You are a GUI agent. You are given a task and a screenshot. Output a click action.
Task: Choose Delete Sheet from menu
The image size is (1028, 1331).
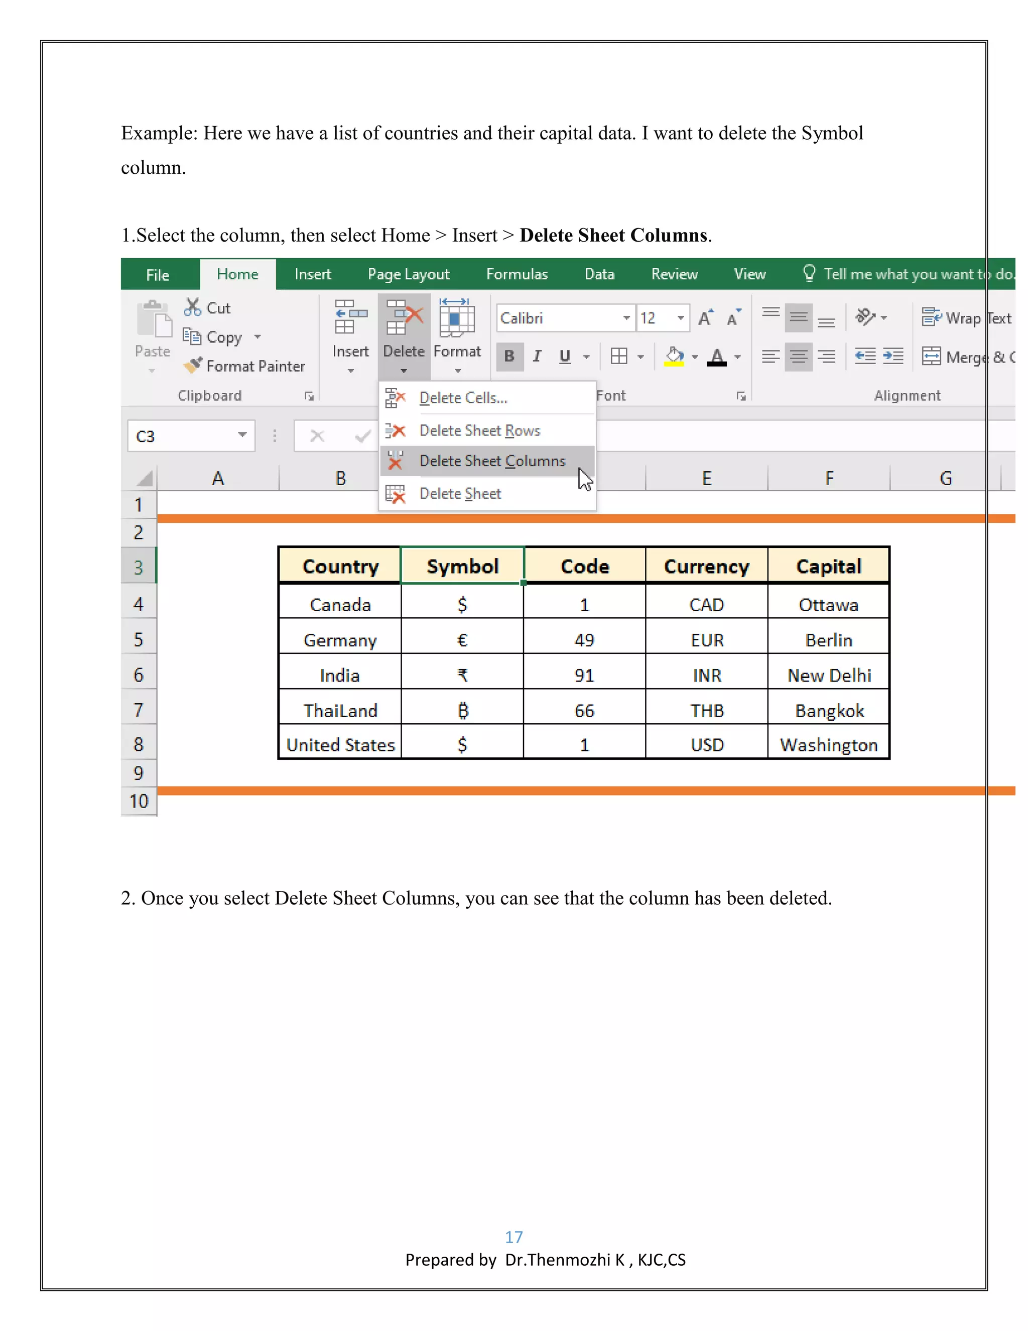click(x=487, y=494)
